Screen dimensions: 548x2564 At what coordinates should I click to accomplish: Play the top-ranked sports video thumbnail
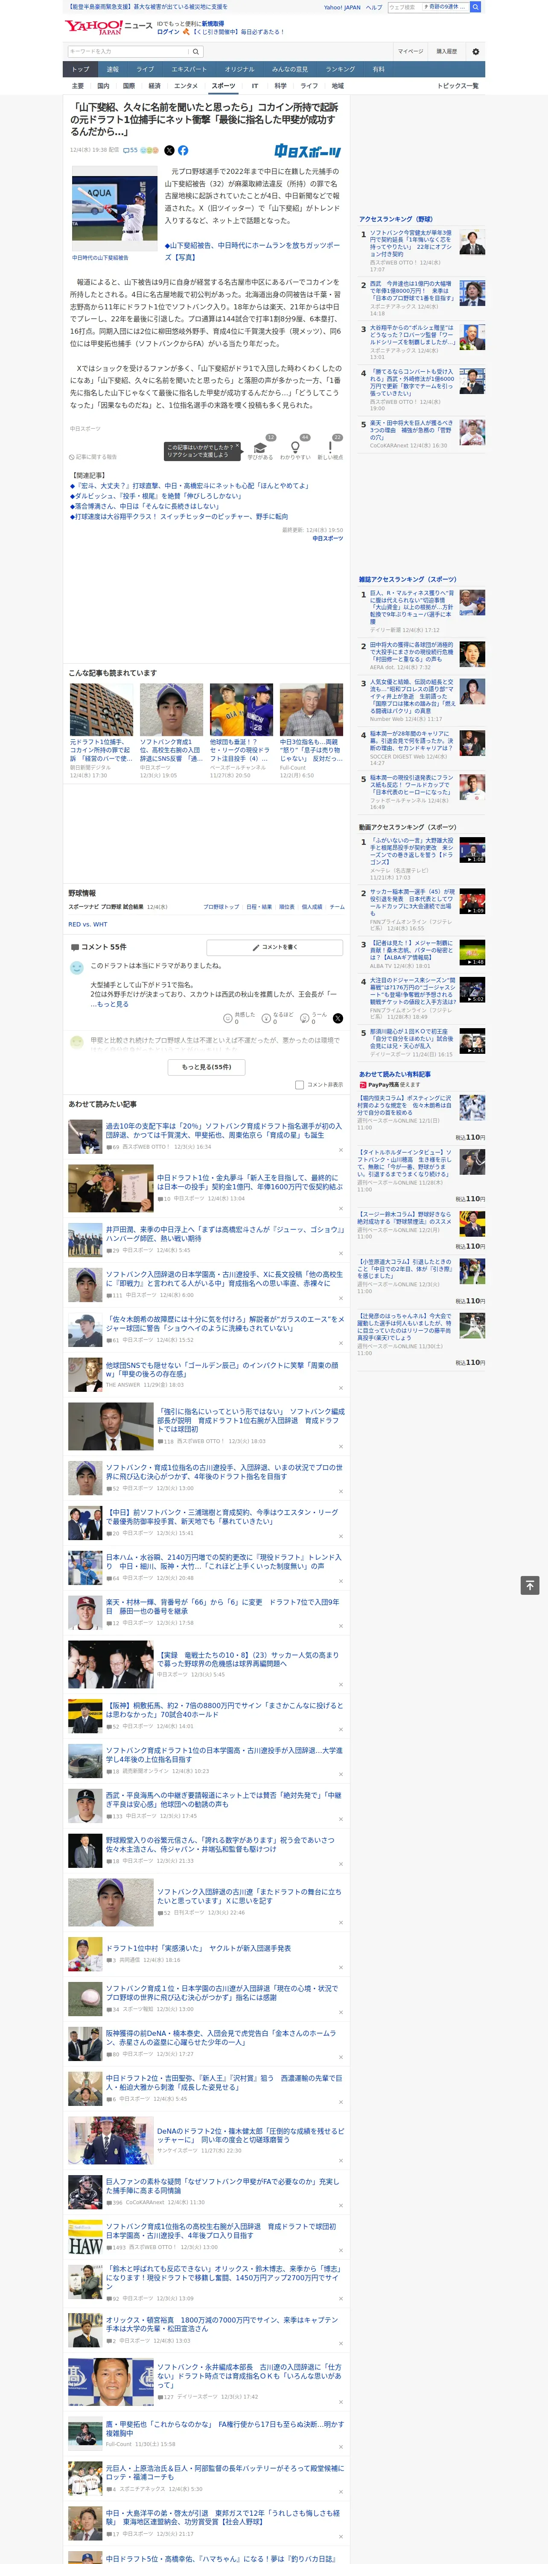pos(472,849)
